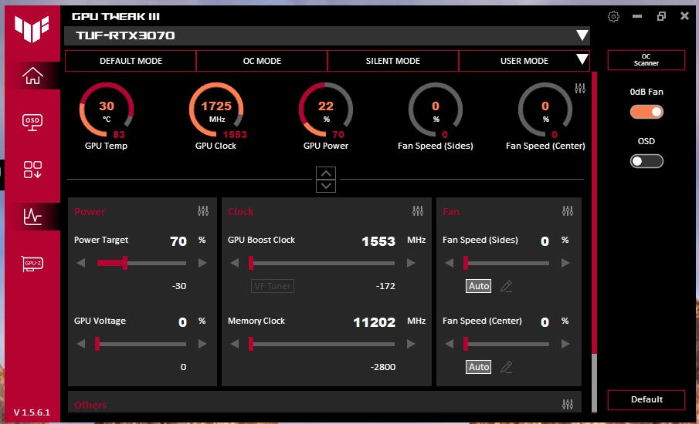Click the Memory Clock slider handle
699x424 pixels.
point(251,344)
